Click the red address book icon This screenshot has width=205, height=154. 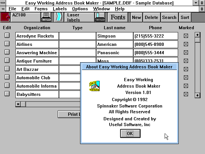5,17
